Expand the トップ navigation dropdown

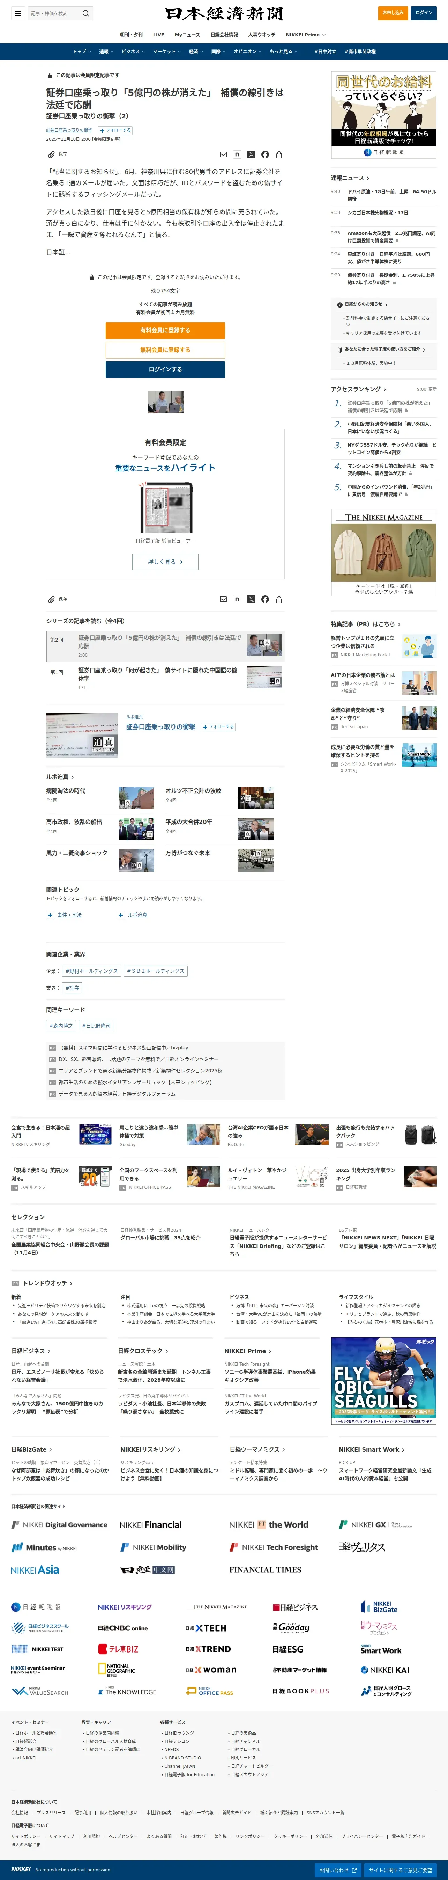click(81, 52)
